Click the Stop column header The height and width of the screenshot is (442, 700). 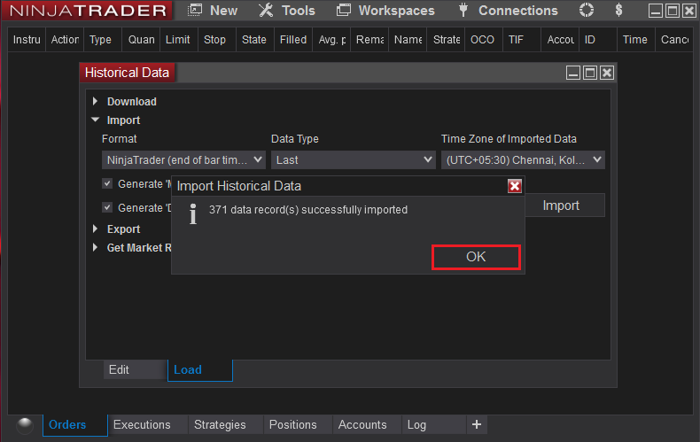tap(217, 40)
